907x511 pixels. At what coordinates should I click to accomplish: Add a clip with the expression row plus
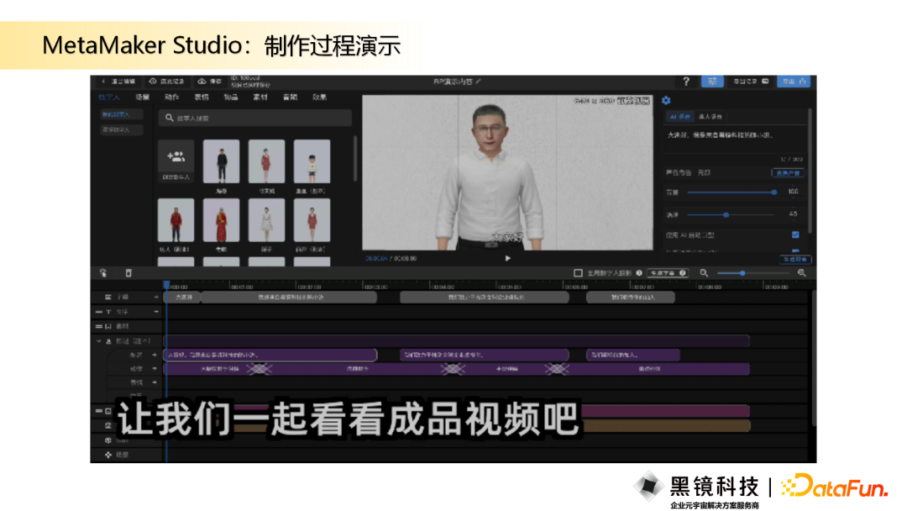click(155, 382)
